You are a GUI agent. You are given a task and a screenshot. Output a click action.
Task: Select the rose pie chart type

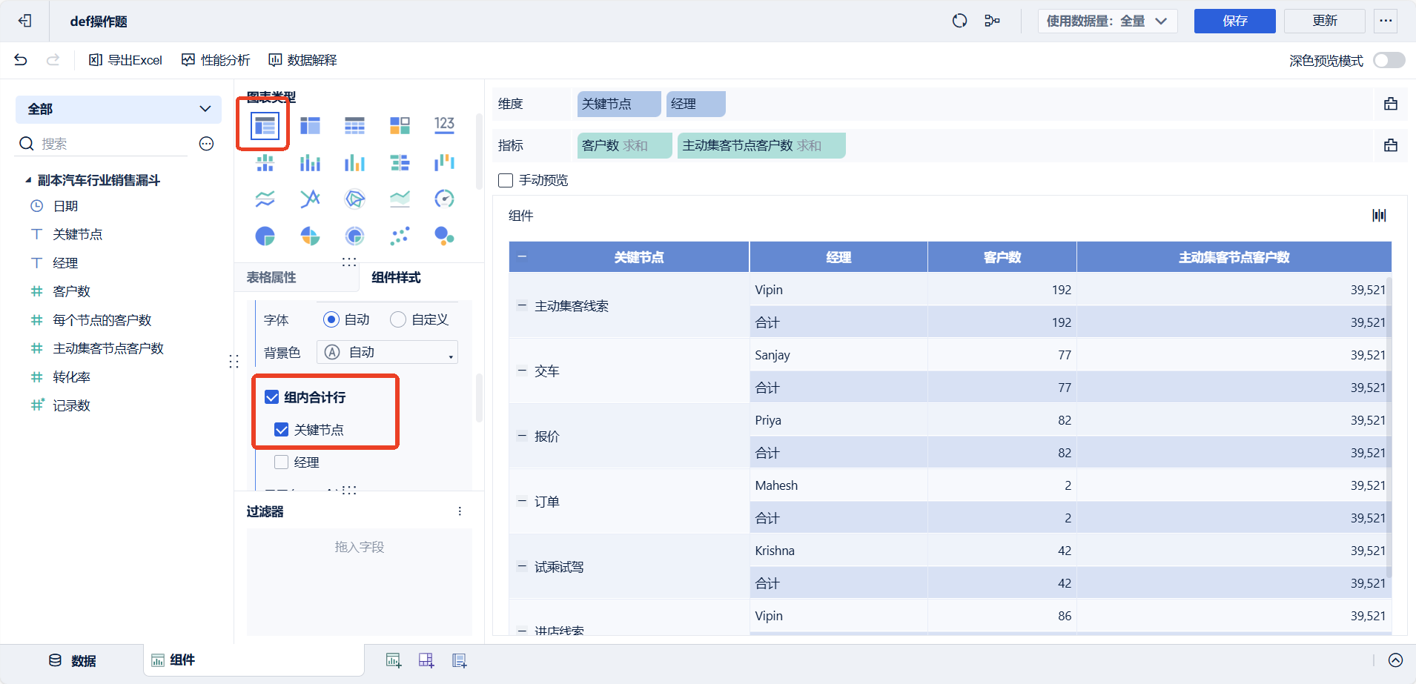[x=310, y=236]
